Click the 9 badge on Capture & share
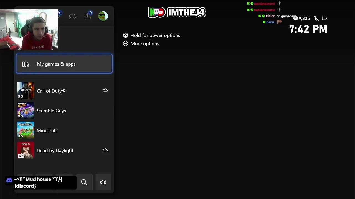Screen dimensions: 355x199 (90, 13)
